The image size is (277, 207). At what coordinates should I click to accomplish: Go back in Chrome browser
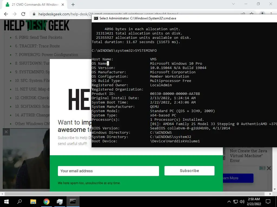(6, 14)
